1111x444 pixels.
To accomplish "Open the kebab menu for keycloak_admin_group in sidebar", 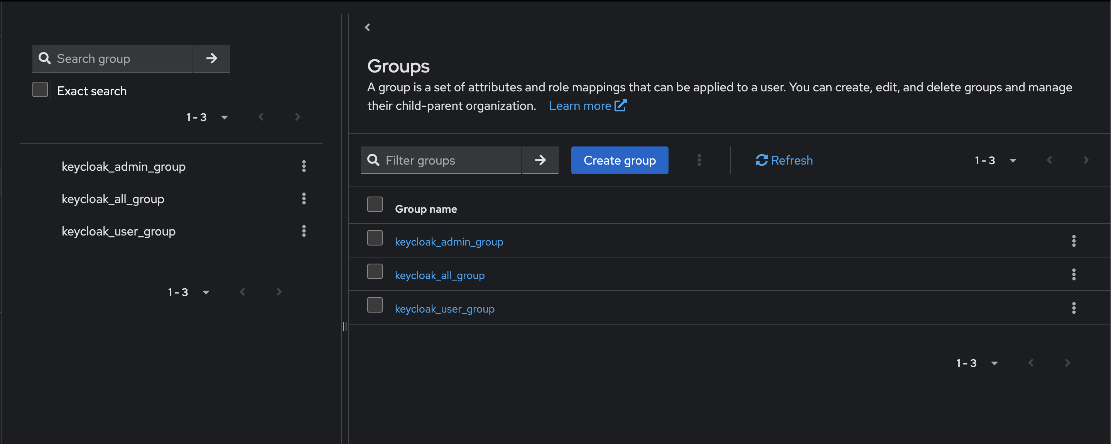I will point(304,166).
